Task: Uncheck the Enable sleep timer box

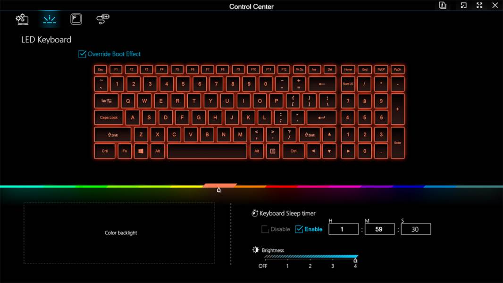Action: coord(299,229)
